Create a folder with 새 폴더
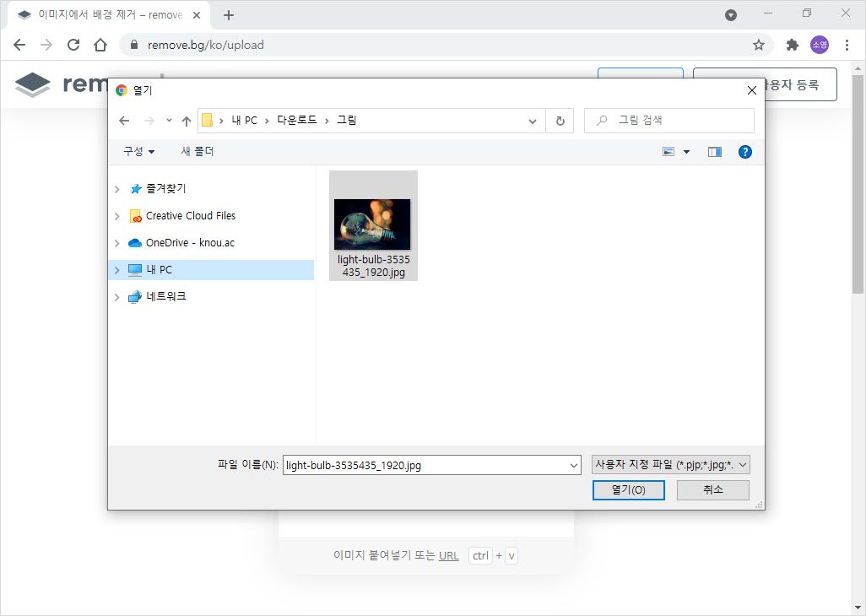This screenshot has width=866, height=616. click(198, 151)
